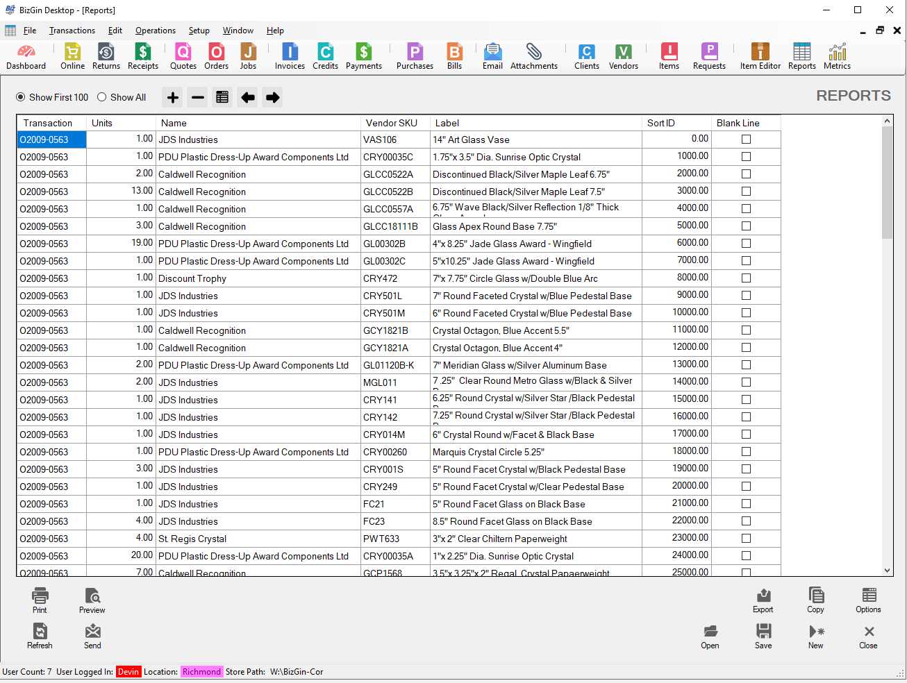The height and width of the screenshot is (683, 907).
Task: Click the Email toolbar icon
Action: point(492,56)
